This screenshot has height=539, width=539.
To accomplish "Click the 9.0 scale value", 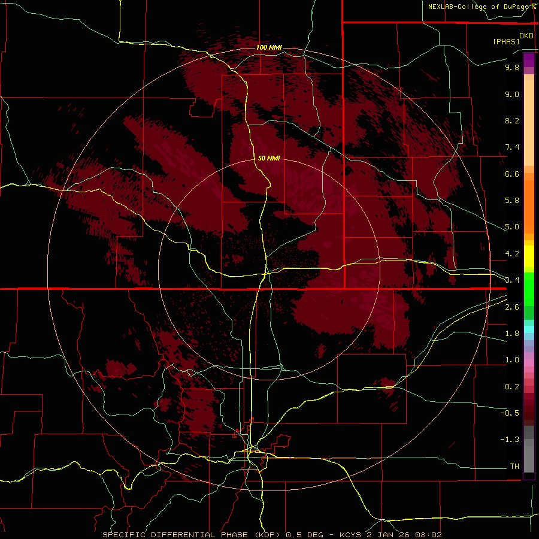I will [x=512, y=94].
